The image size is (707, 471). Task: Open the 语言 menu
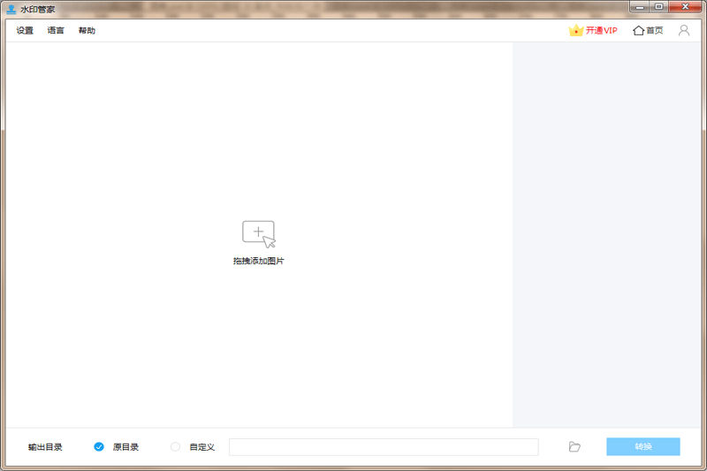coord(56,31)
